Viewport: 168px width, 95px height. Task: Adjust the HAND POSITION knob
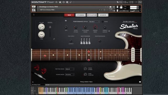[85, 74]
